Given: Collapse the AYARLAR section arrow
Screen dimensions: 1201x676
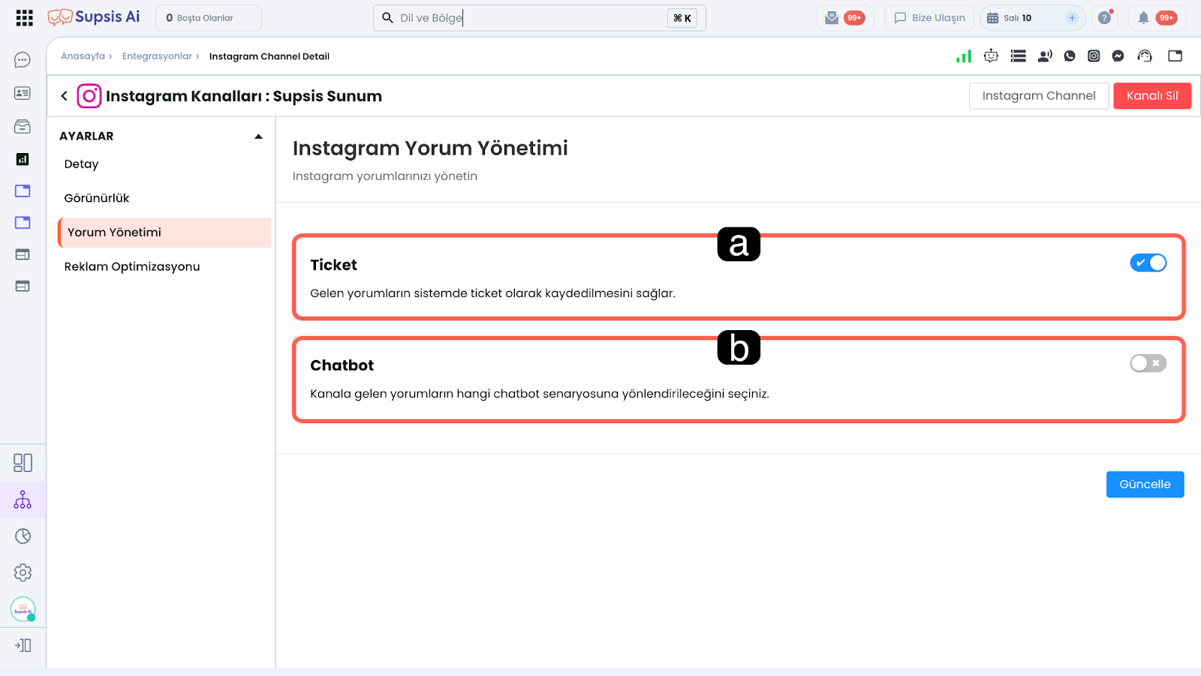Looking at the screenshot, I should coord(258,137).
